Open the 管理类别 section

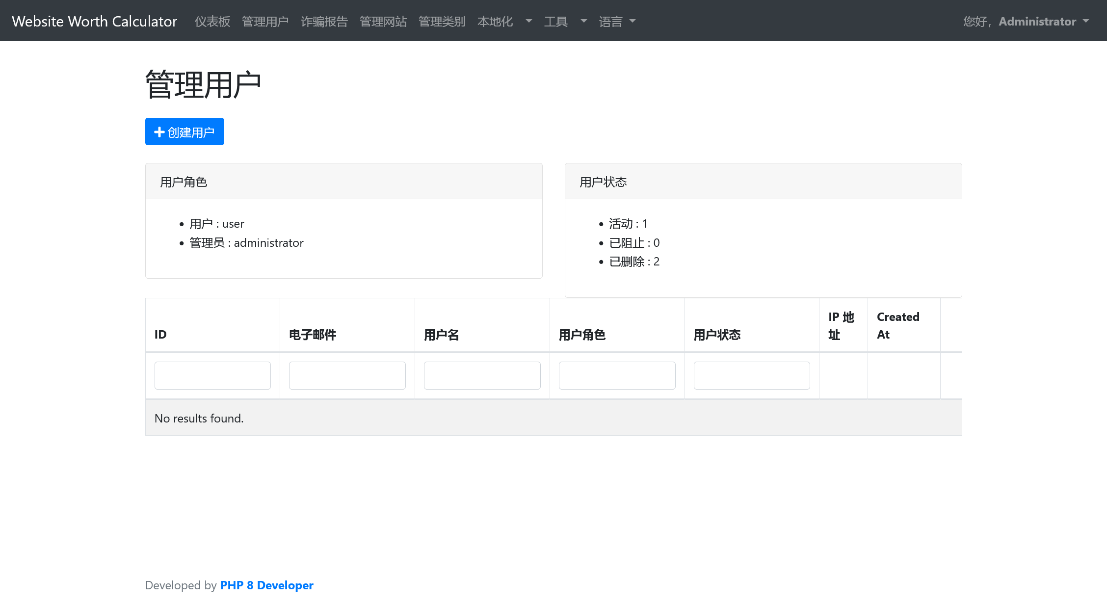442,21
